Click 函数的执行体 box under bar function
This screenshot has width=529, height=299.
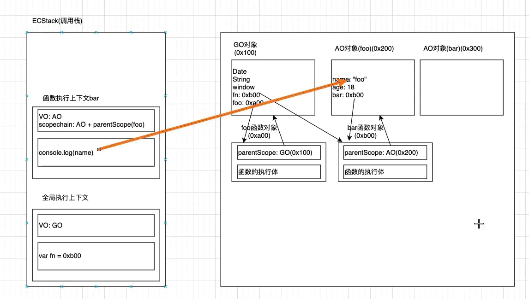coord(385,172)
